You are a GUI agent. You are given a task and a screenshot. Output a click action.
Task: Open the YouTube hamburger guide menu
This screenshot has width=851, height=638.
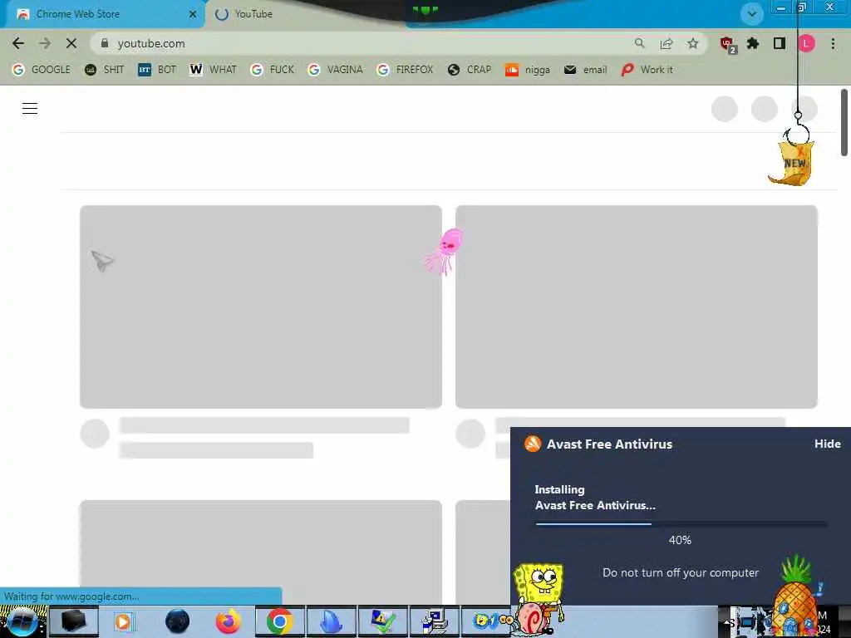pos(30,109)
